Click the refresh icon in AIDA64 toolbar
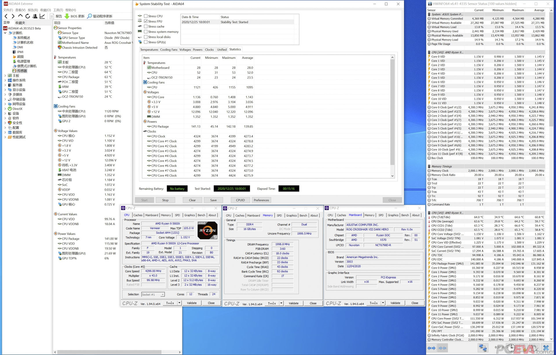 [x=28, y=16]
